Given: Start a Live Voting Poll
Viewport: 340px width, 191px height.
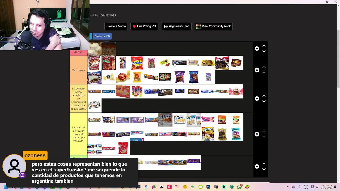Looking at the screenshot, I should pyautogui.click(x=144, y=26).
